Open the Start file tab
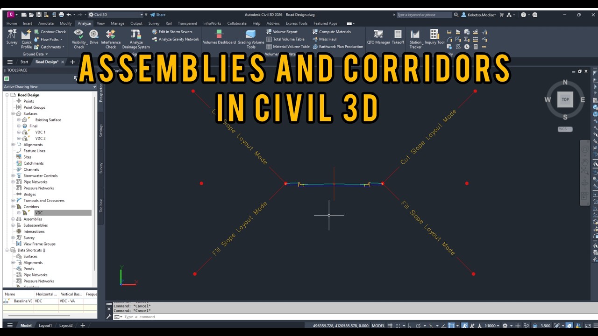 [x=24, y=62]
